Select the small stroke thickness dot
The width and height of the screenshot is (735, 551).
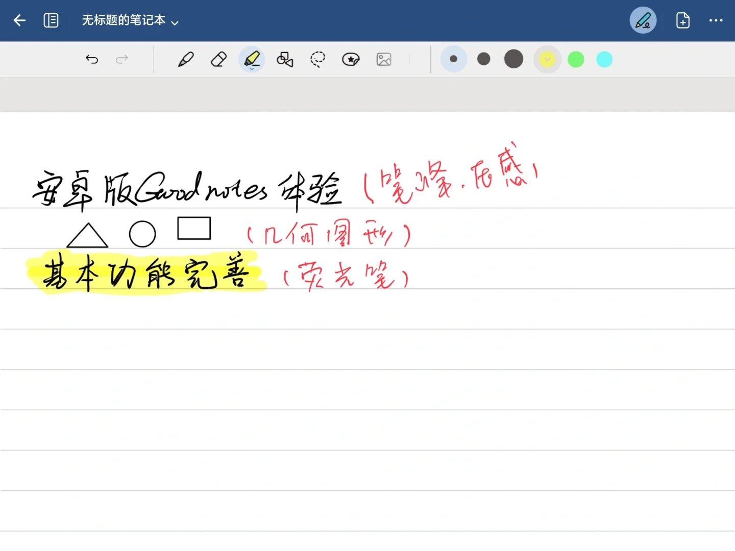[453, 59]
